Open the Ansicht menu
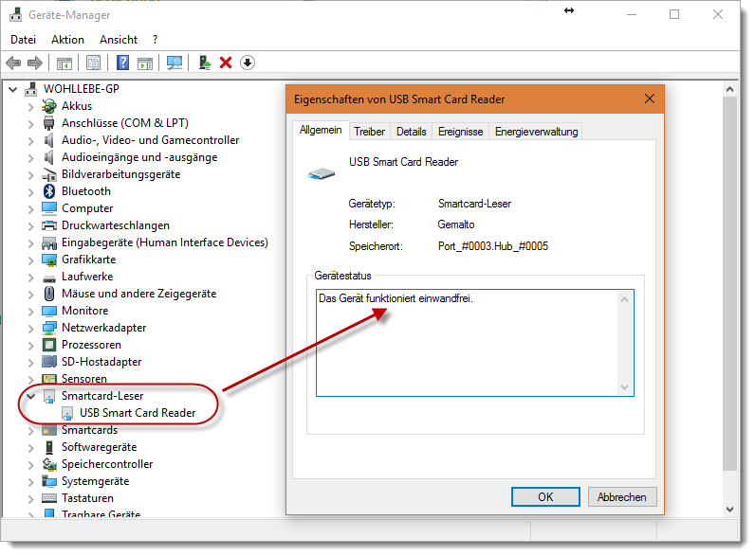Viewport: 755px width, 556px height. tap(119, 40)
